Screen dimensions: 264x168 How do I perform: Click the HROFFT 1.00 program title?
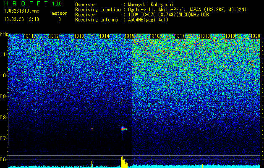(x=33, y=3)
